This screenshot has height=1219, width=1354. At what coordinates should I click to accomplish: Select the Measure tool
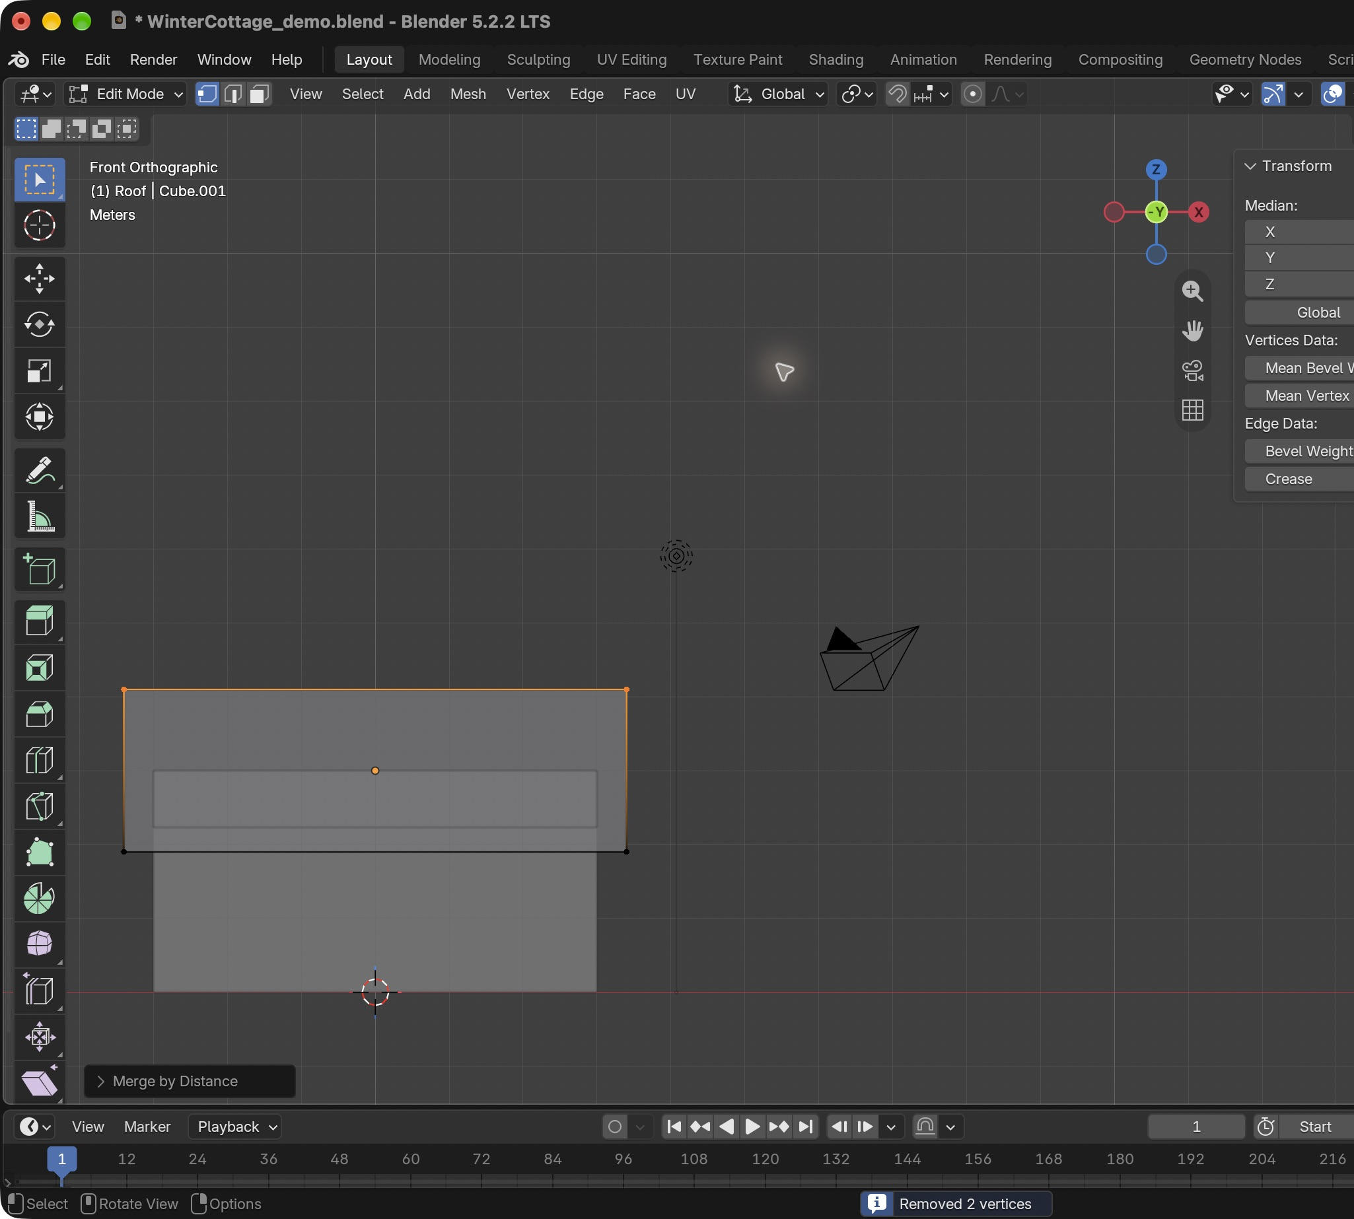(40, 516)
